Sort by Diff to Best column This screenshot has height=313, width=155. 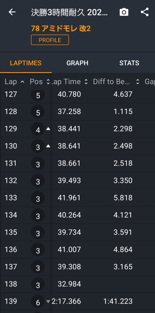pos(138,82)
